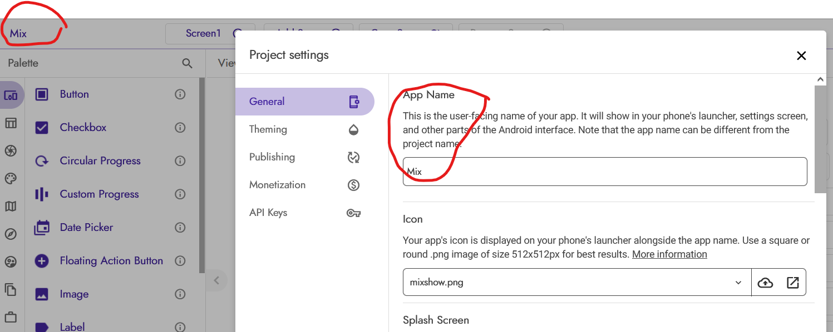Screen dimensions: 833x332
Task: Go to the Monetization tab
Action: point(305,185)
